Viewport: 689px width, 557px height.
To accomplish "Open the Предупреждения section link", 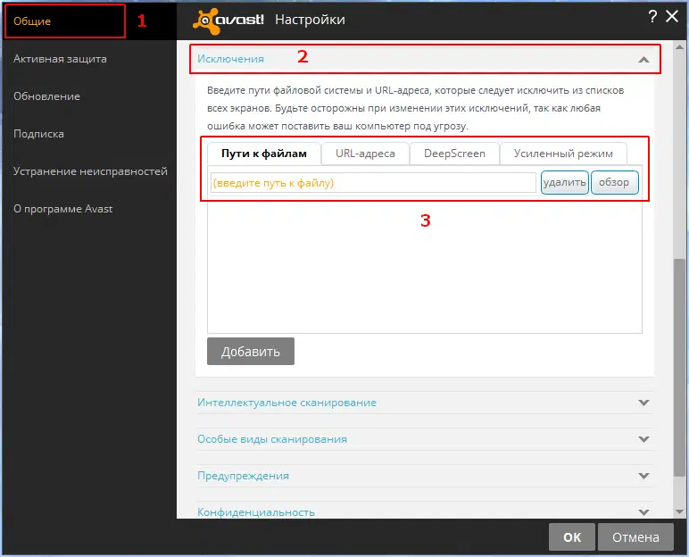I will 243,476.
